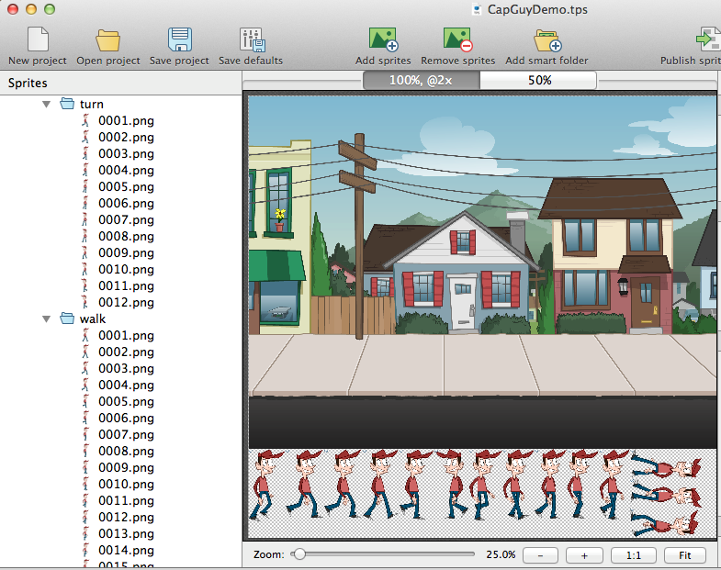
Task: Click the Fit zoom button
Action: (684, 555)
